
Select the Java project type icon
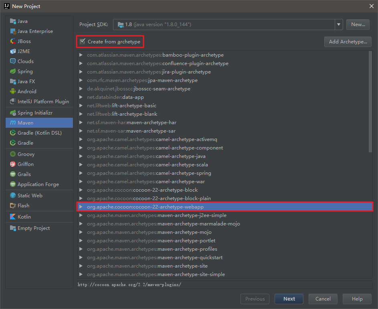click(x=13, y=21)
